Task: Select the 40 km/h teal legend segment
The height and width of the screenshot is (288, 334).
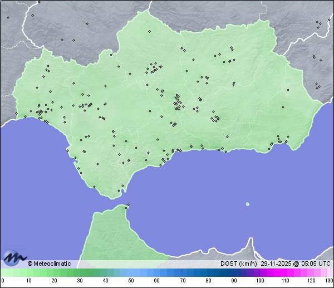Action: coord(105,273)
